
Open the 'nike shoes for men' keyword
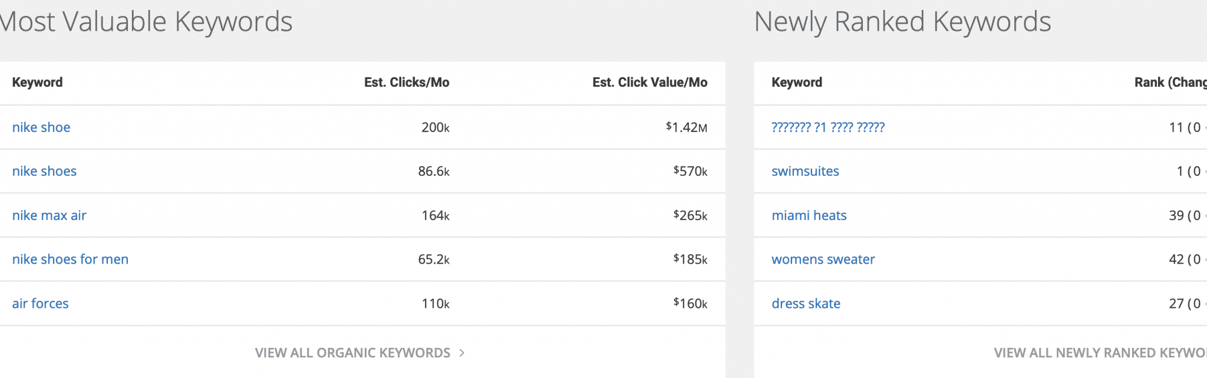[70, 259]
